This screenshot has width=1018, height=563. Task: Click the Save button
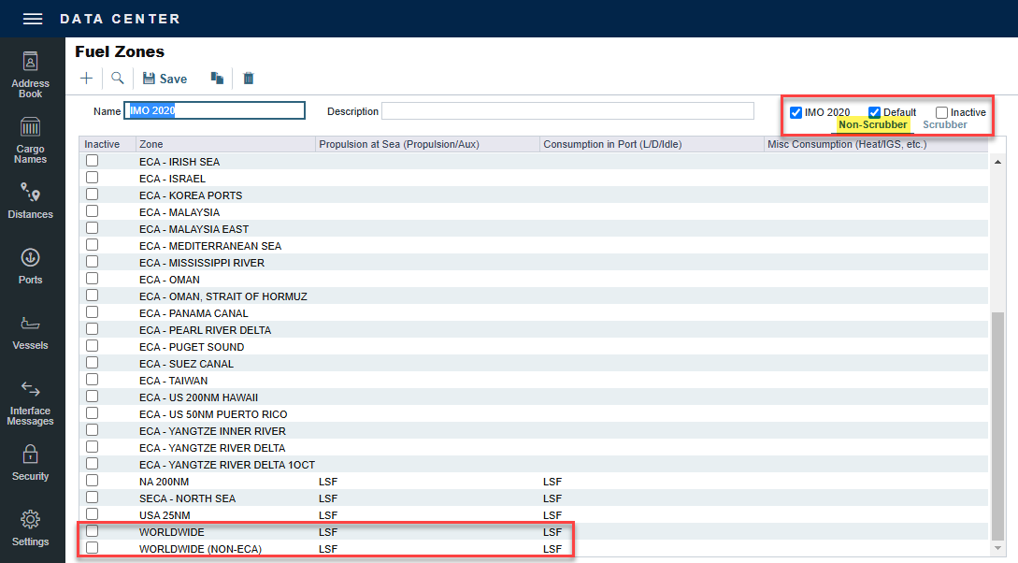(165, 79)
